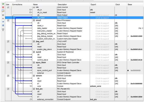This screenshot has height=102, width=144.
Task: Select the nios2 reset_n row
Action: point(40,26)
